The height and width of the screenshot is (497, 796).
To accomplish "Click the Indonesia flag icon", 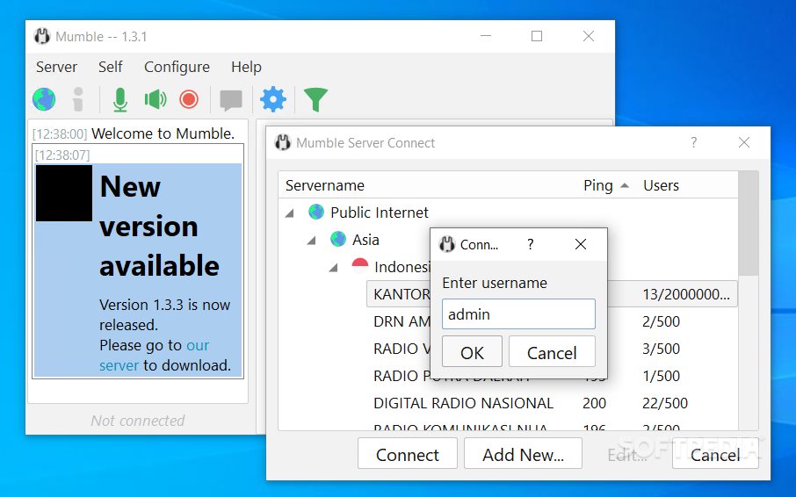I will point(360,266).
